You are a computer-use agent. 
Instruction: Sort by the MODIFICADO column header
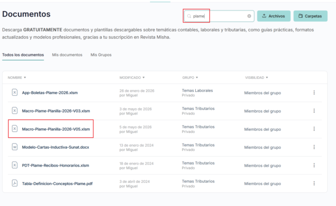point(132,77)
